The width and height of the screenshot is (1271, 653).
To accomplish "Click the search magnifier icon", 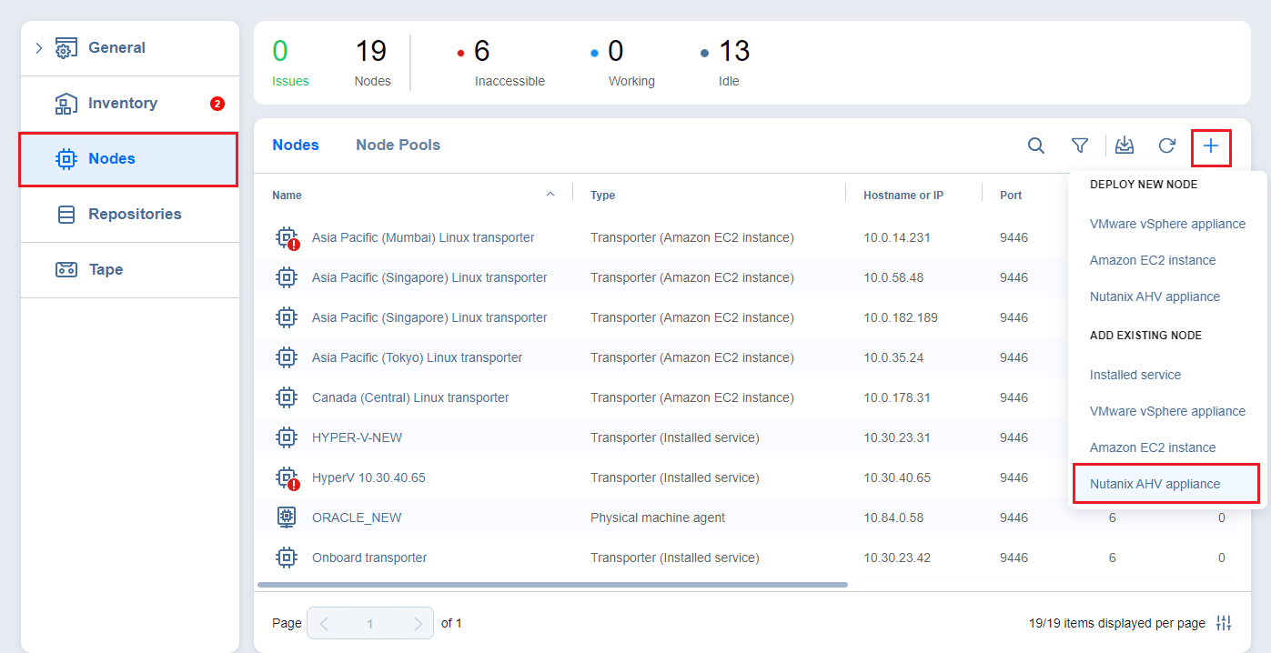I will (x=1035, y=146).
